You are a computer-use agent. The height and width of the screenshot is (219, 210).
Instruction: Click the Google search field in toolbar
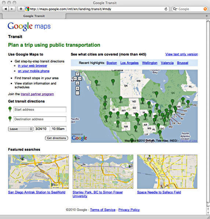(x=190, y=9)
